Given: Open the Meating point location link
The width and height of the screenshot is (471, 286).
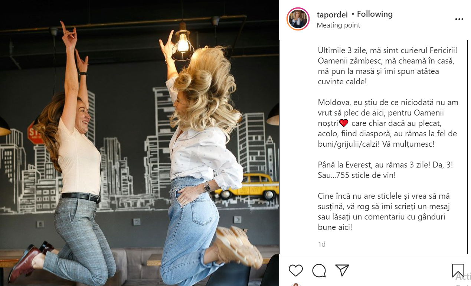Looking at the screenshot, I should [338, 25].
